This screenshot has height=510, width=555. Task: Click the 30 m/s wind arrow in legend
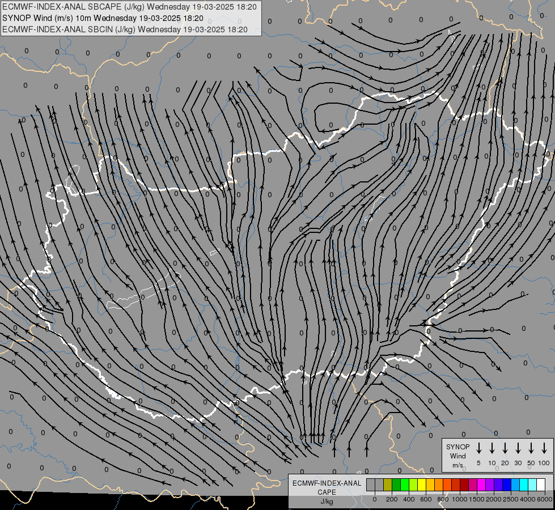coord(518,448)
